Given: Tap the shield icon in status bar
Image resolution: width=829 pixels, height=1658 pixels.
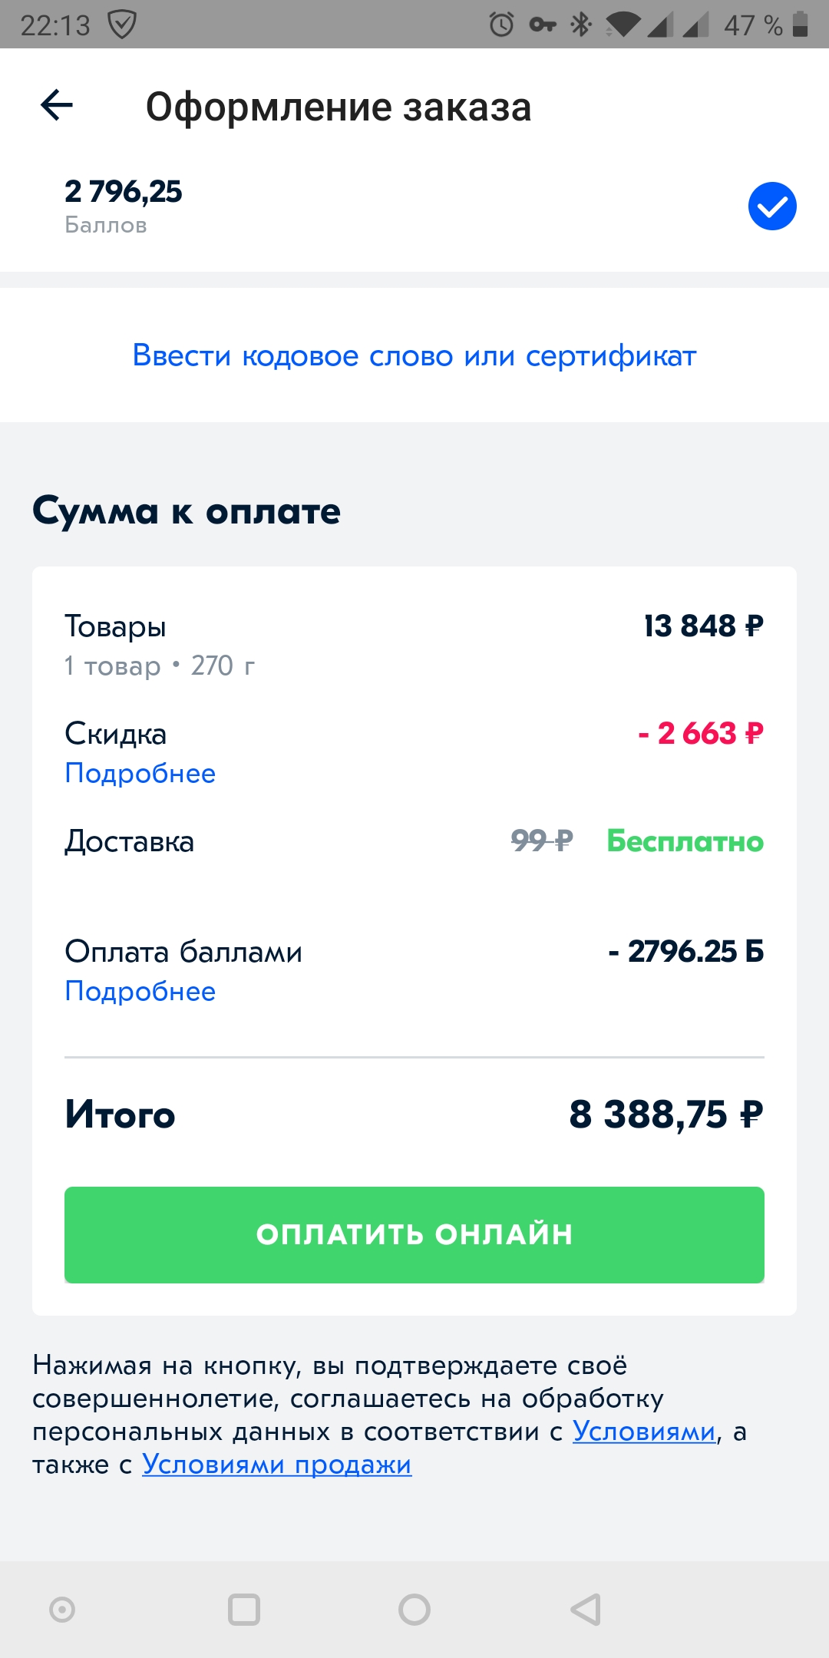Looking at the screenshot, I should pos(122,25).
